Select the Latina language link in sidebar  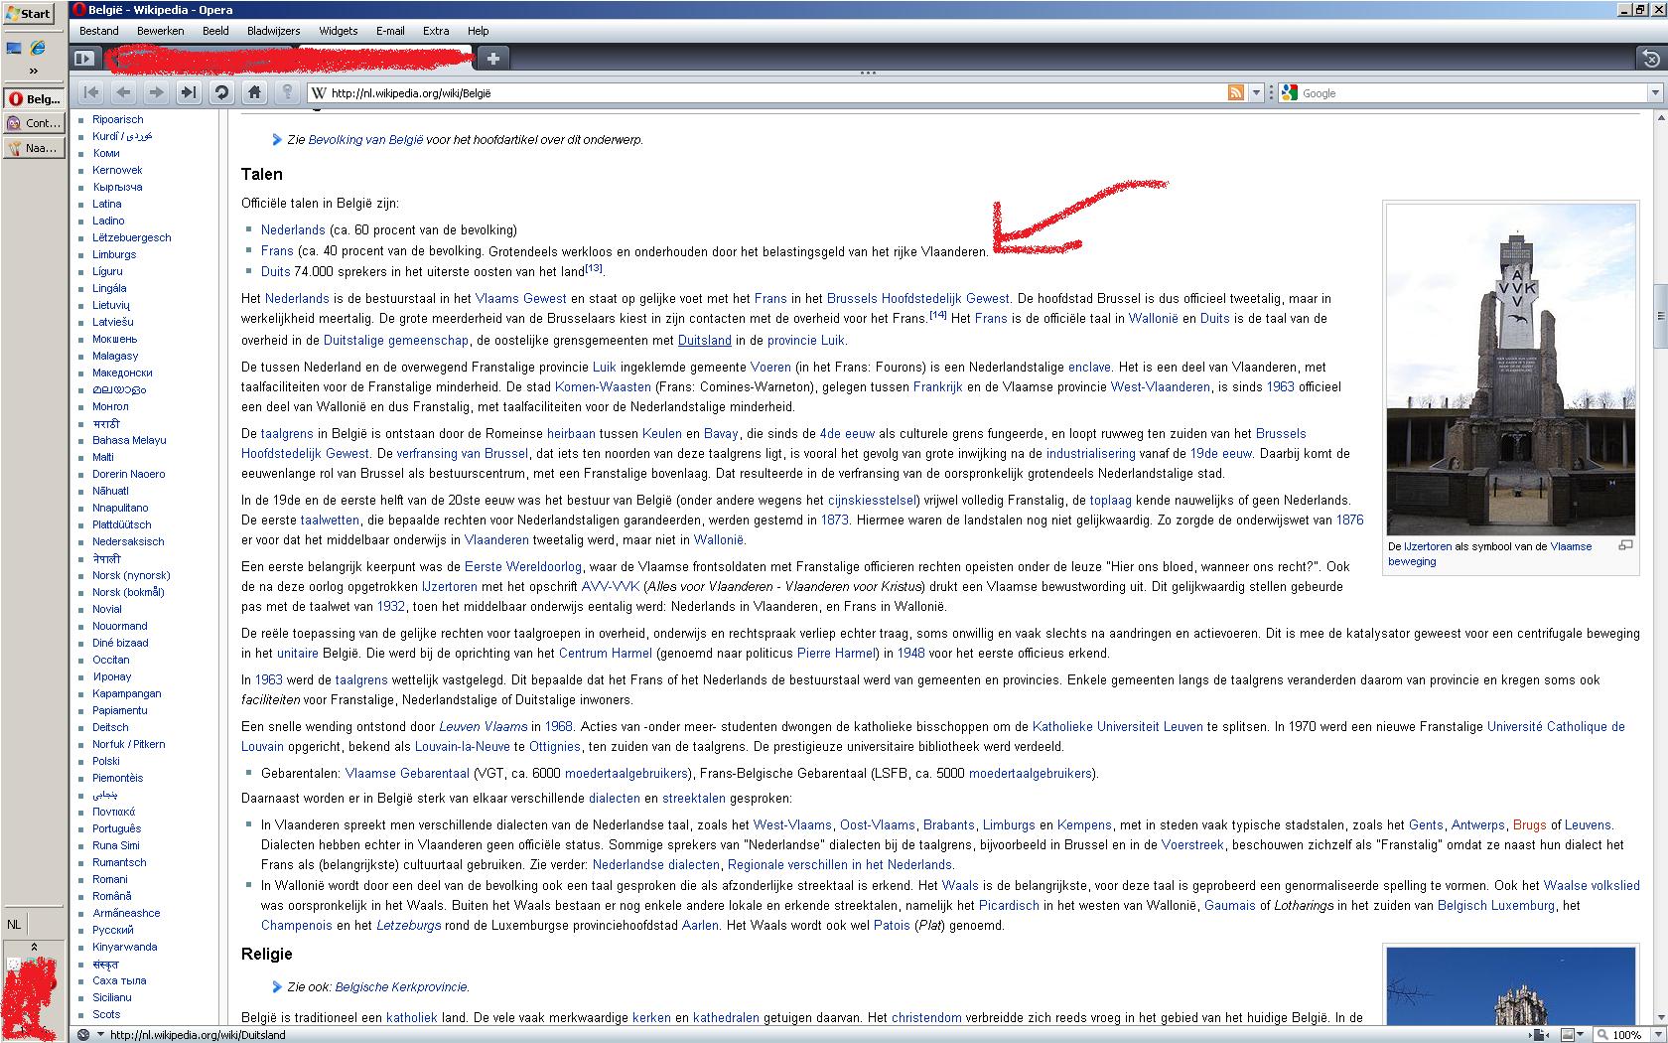point(107,204)
